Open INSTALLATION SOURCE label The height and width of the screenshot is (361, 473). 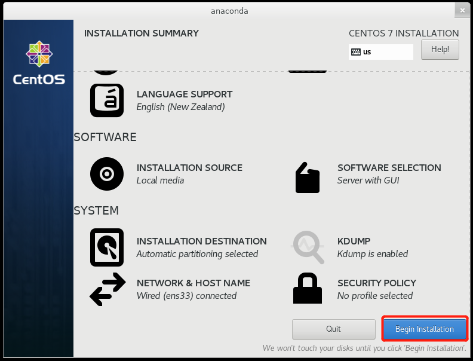pos(189,168)
